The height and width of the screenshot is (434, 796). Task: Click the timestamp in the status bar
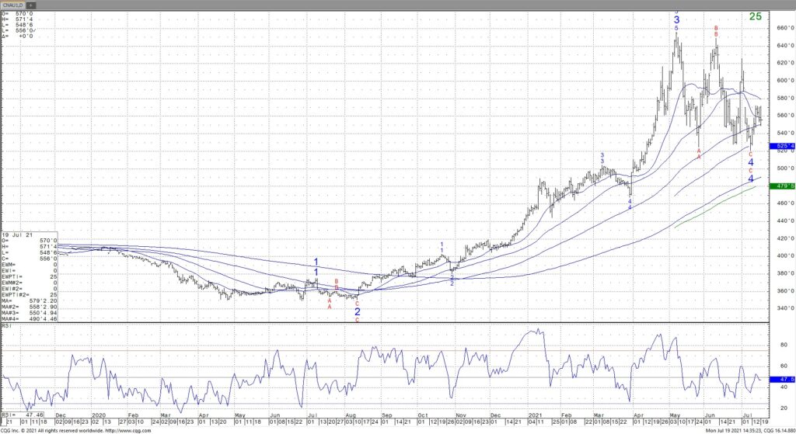click(x=747, y=430)
